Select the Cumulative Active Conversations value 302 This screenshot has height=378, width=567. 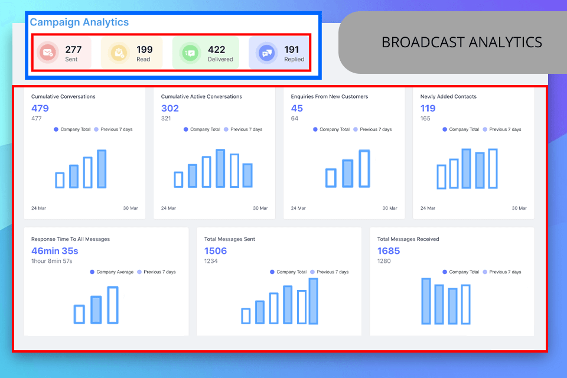[x=170, y=108]
